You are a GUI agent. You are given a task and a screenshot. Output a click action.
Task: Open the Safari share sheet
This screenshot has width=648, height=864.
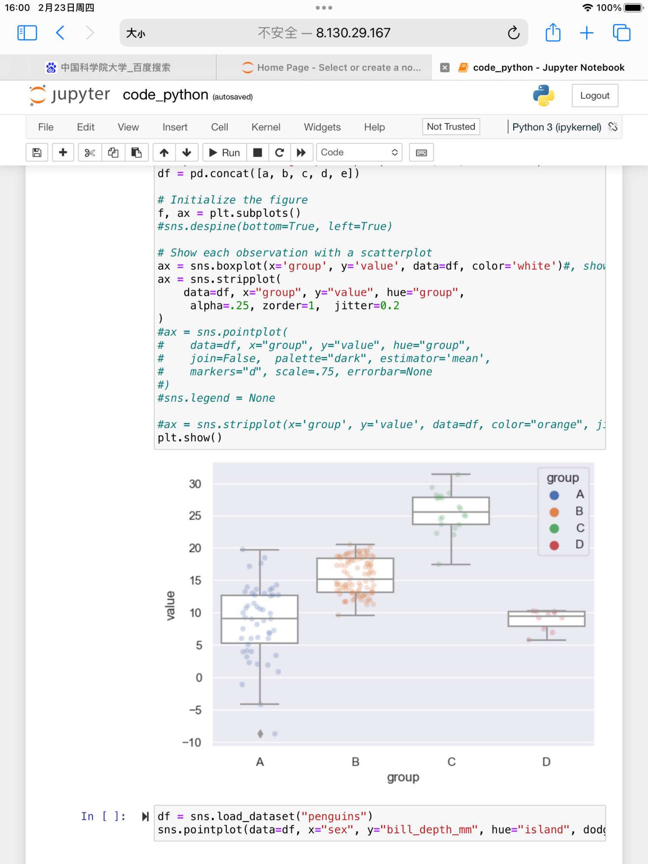pyautogui.click(x=553, y=33)
